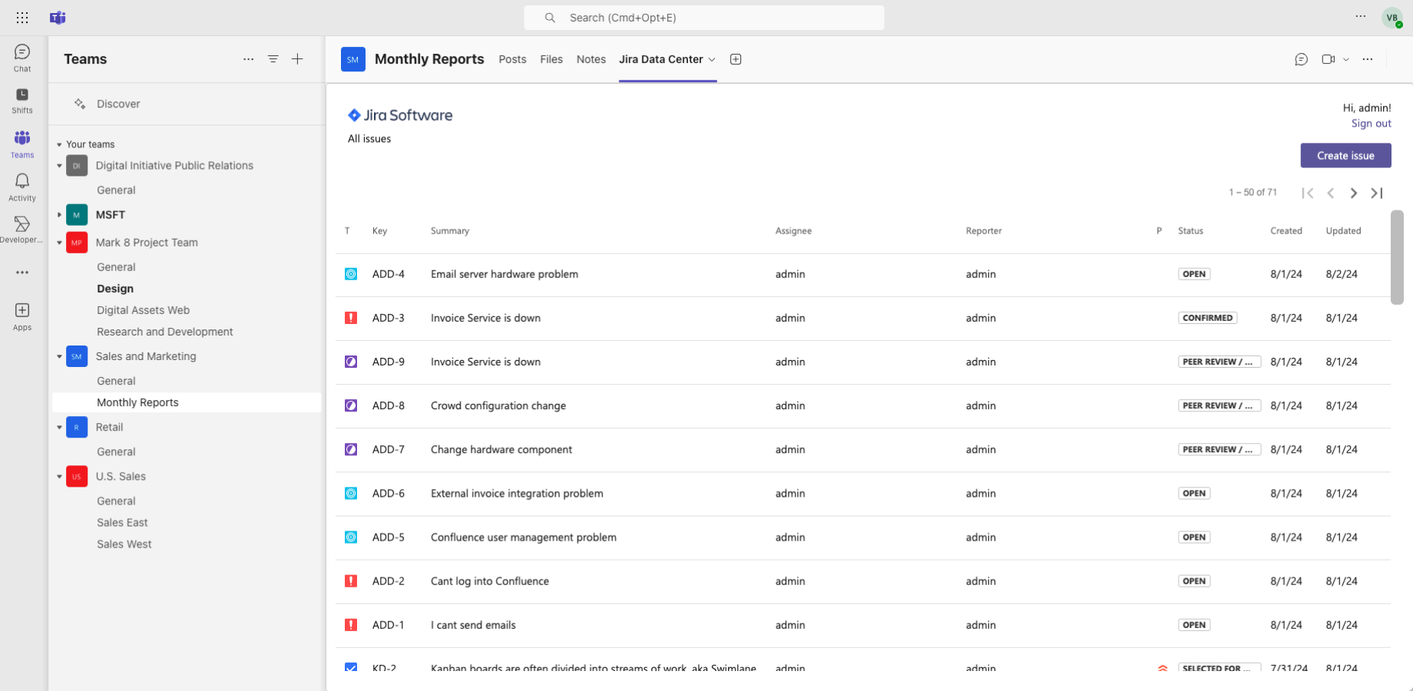
Task: Switch to the Posts tab
Action: 512,59
